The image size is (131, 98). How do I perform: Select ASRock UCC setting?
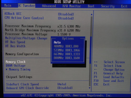[13, 14]
